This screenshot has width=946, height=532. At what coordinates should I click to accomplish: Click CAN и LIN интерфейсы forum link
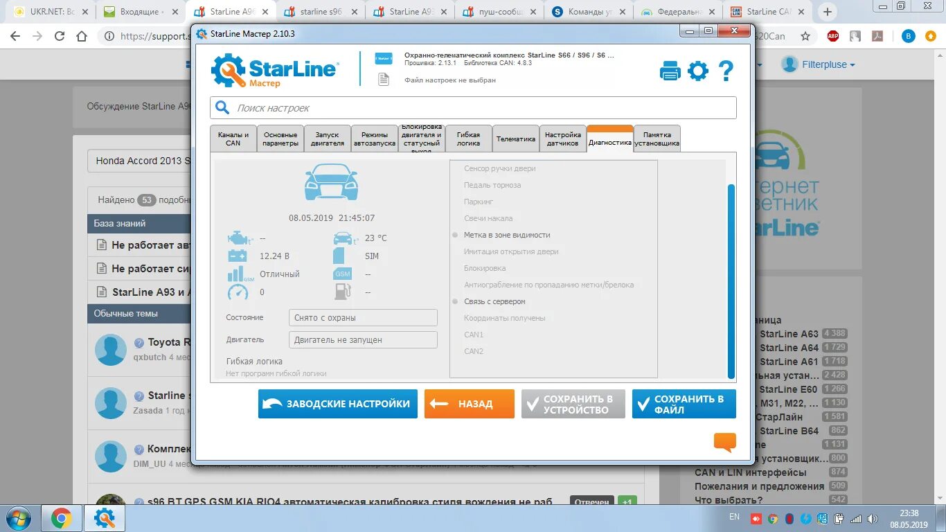pos(750,472)
